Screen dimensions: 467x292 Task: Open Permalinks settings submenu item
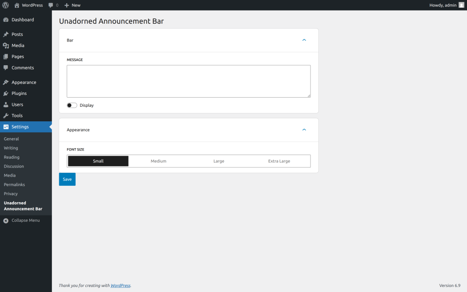click(14, 185)
